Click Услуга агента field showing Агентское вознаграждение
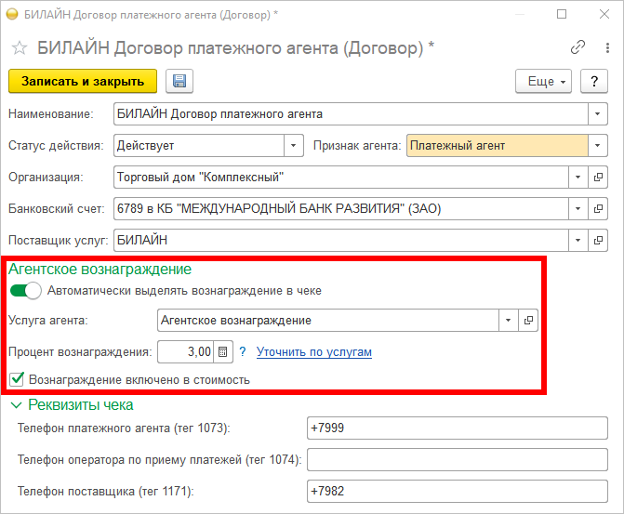The height and width of the screenshot is (514, 624). pyautogui.click(x=328, y=321)
